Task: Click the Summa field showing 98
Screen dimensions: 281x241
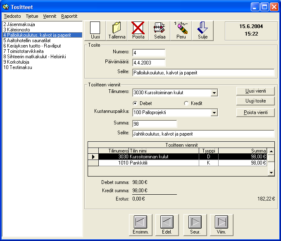Action: (x=155, y=124)
